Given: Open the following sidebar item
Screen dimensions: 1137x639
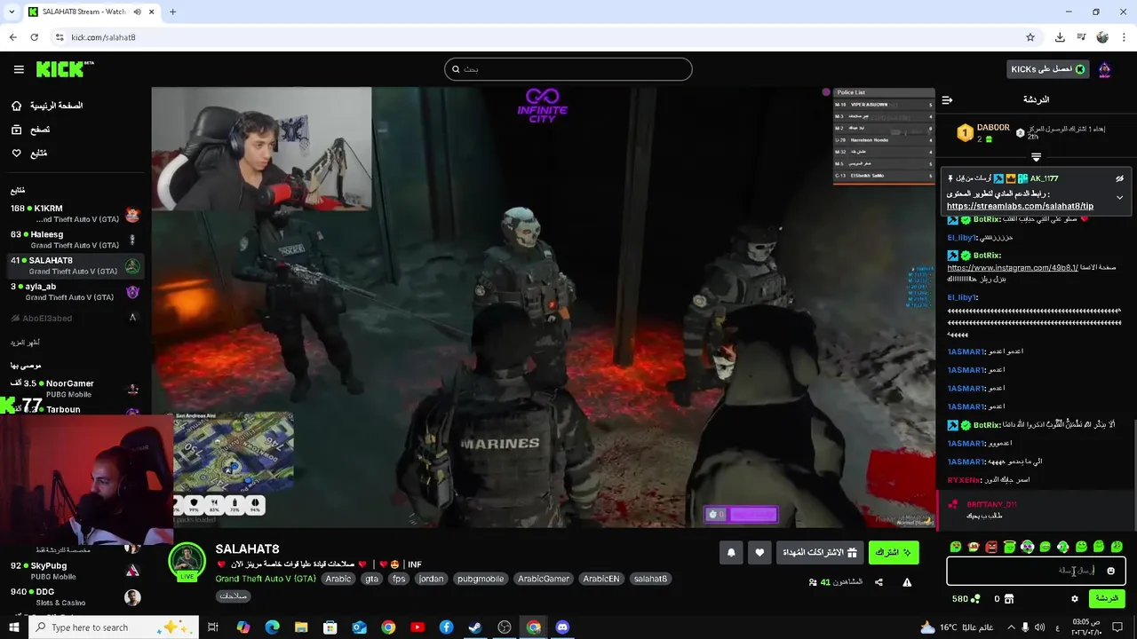Looking at the screenshot, I should click(29, 154).
